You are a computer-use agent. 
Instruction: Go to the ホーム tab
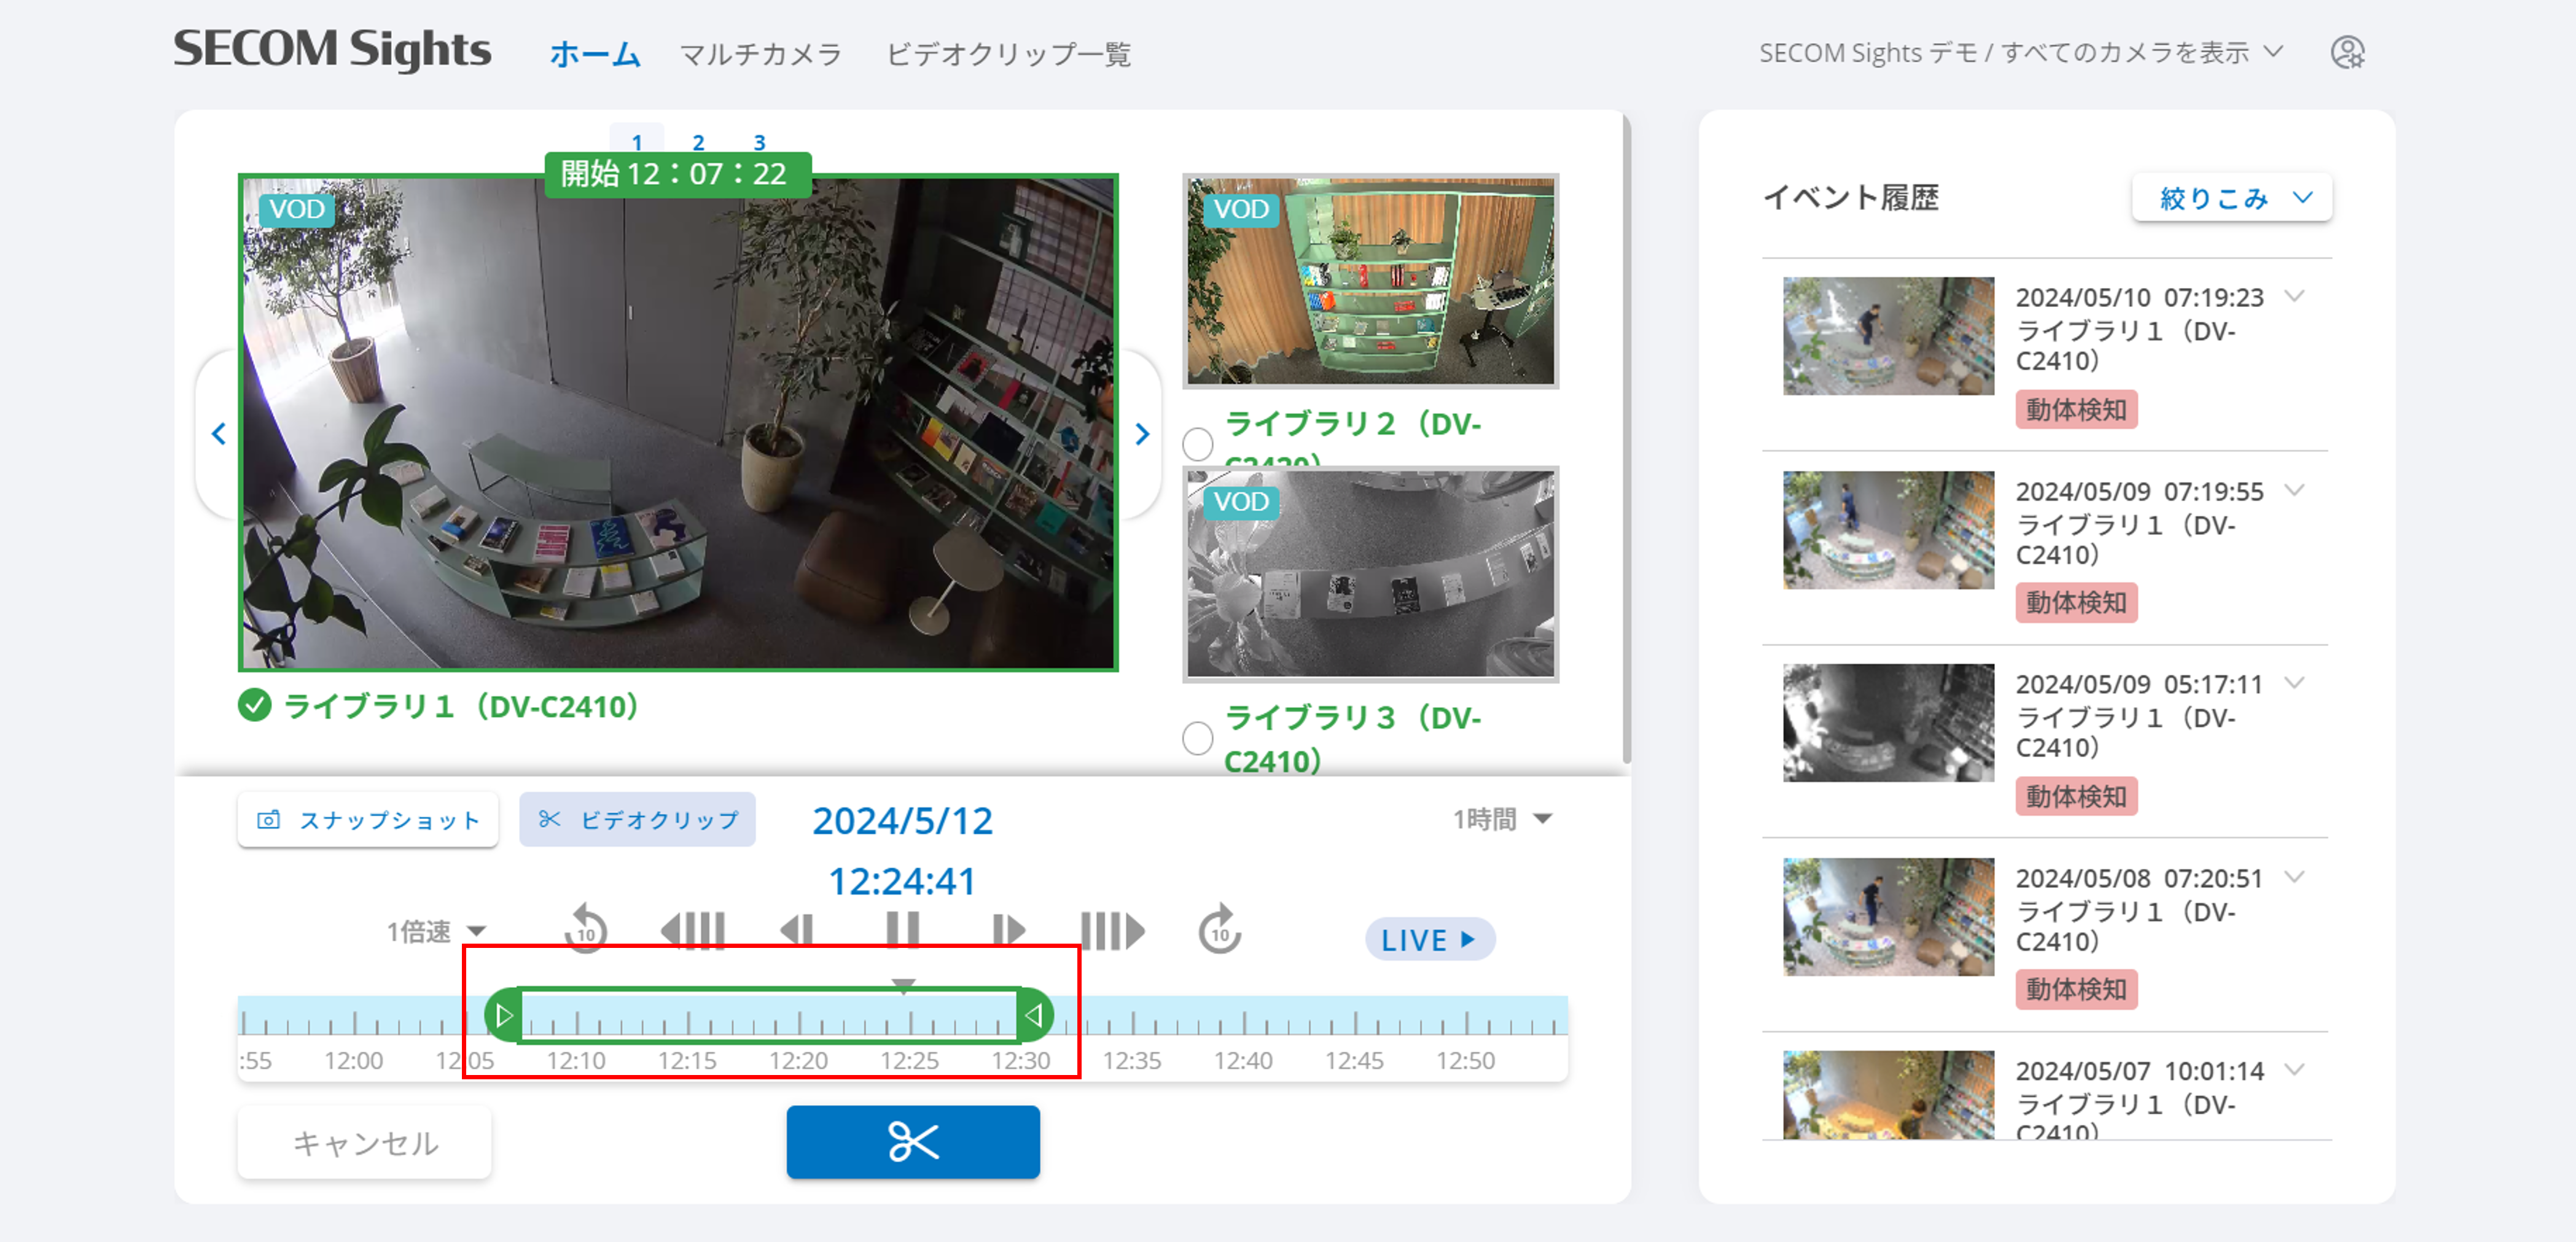pos(595,53)
